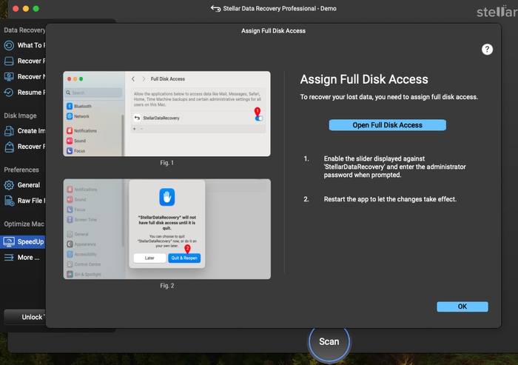Viewport: 518px width, 365px height.
Task: Open the More ... menu icon
Action: coord(9,257)
